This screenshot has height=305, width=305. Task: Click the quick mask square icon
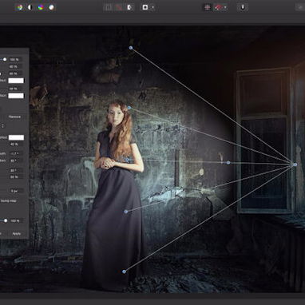pos(145,7)
